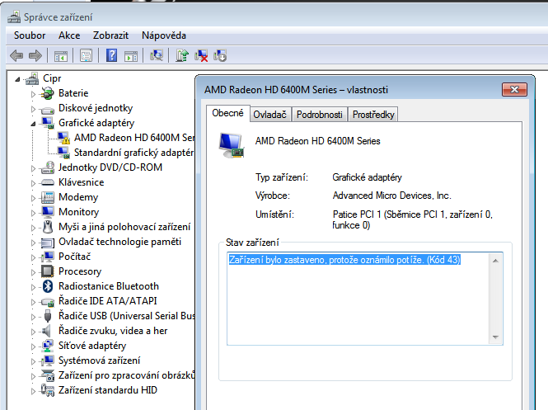548x410 pixels.
Task: Click the Properties toolbar icon
Action: [x=86, y=55]
